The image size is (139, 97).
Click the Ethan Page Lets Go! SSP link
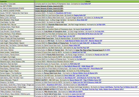[67, 36]
